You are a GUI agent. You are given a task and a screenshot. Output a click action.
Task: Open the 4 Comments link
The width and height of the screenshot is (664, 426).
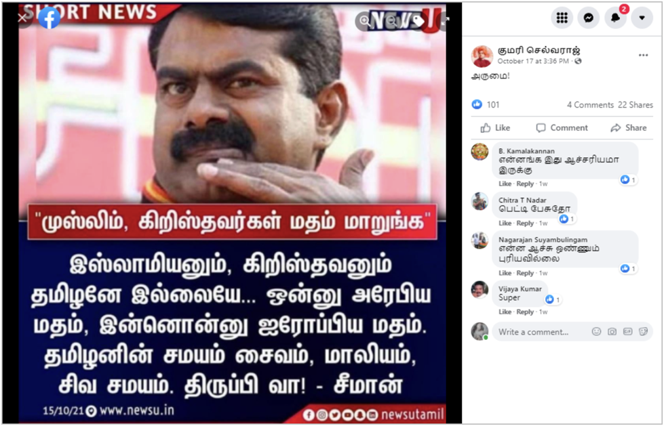tap(590, 105)
